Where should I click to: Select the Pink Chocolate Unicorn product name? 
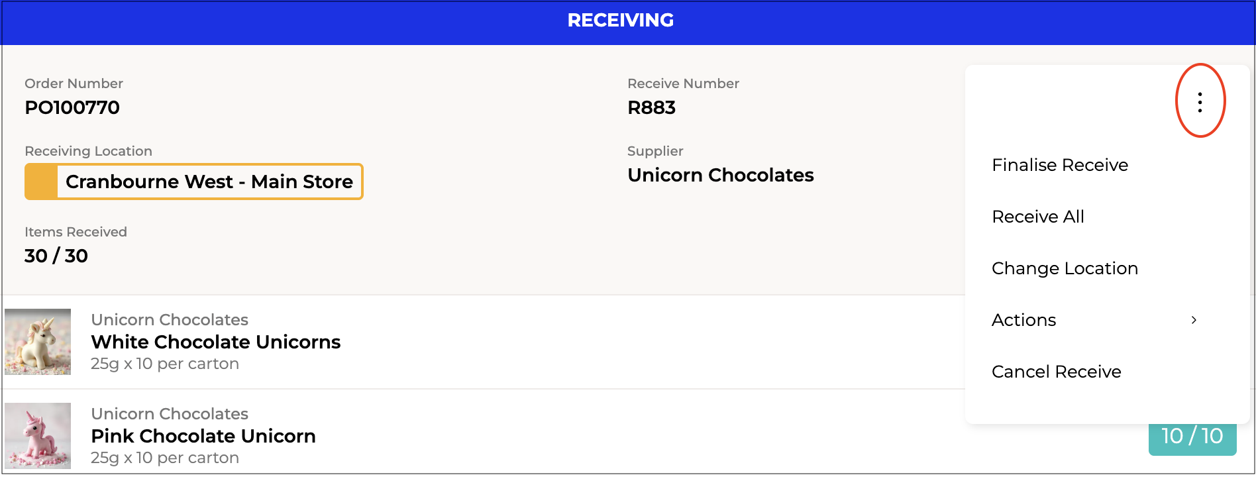pos(203,436)
